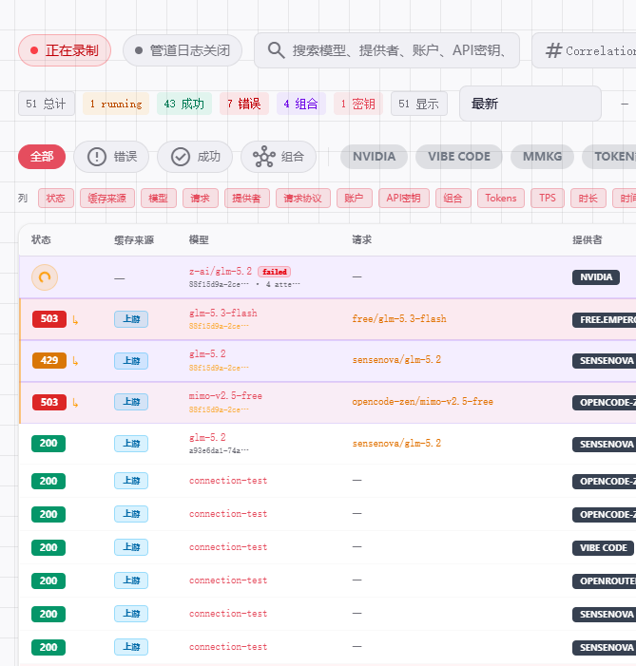
Task: Click the 请求 column header
Action: coord(362,240)
